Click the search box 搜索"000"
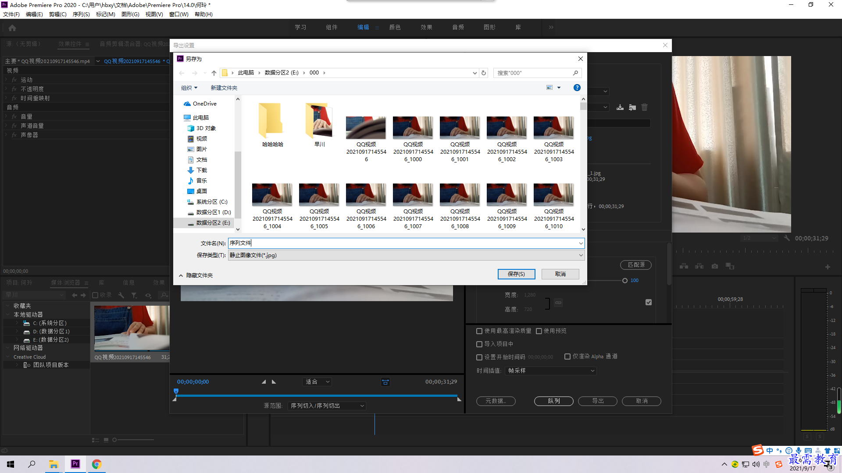The height and width of the screenshot is (473, 842). click(x=538, y=73)
